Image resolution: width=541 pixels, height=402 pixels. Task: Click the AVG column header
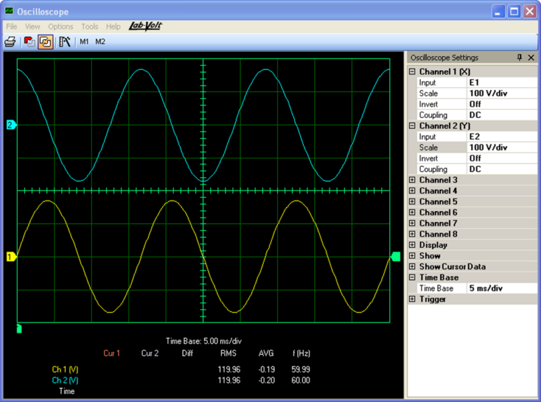[x=266, y=353]
